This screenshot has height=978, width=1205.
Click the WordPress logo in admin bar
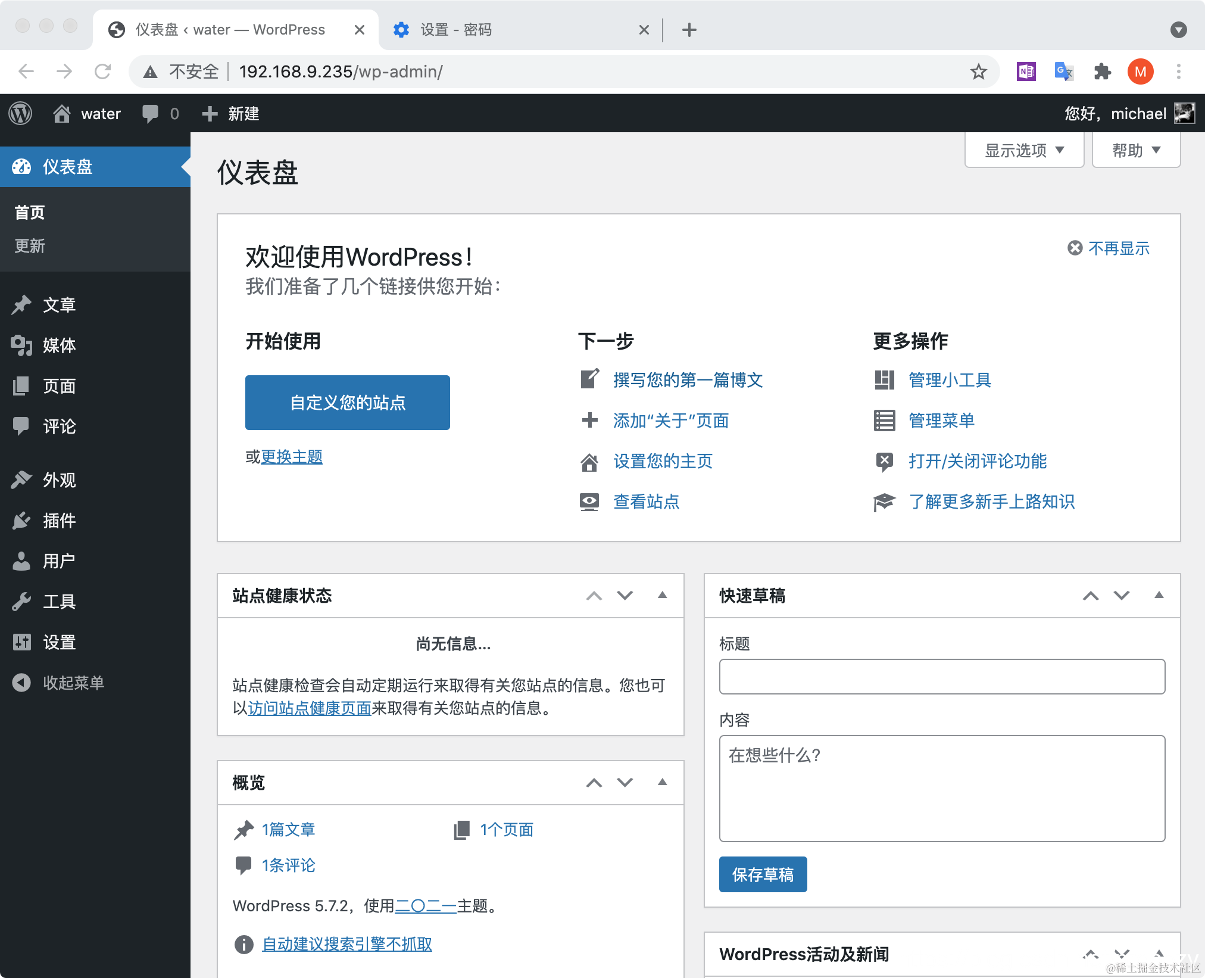[21, 113]
